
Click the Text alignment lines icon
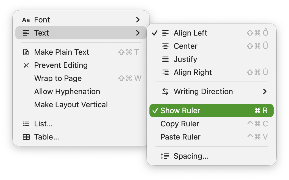tap(26, 33)
